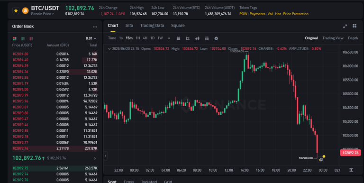Viewport: 364px width, 183px height.
Task: Open the chart settings gear icon
Action: [x=216, y=38]
